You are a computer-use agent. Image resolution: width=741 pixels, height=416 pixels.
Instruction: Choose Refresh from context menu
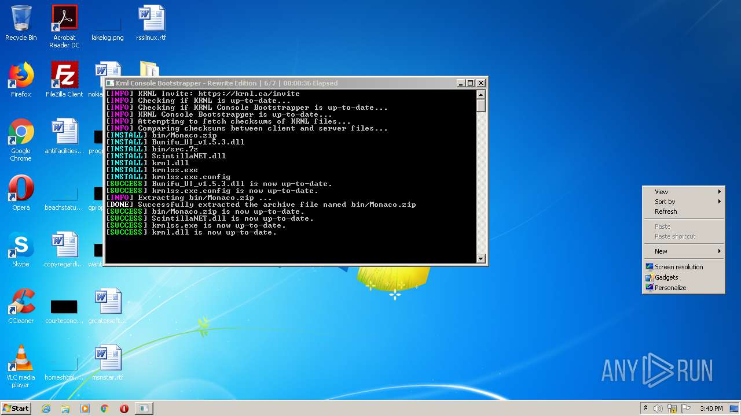(x=684, y=211)
